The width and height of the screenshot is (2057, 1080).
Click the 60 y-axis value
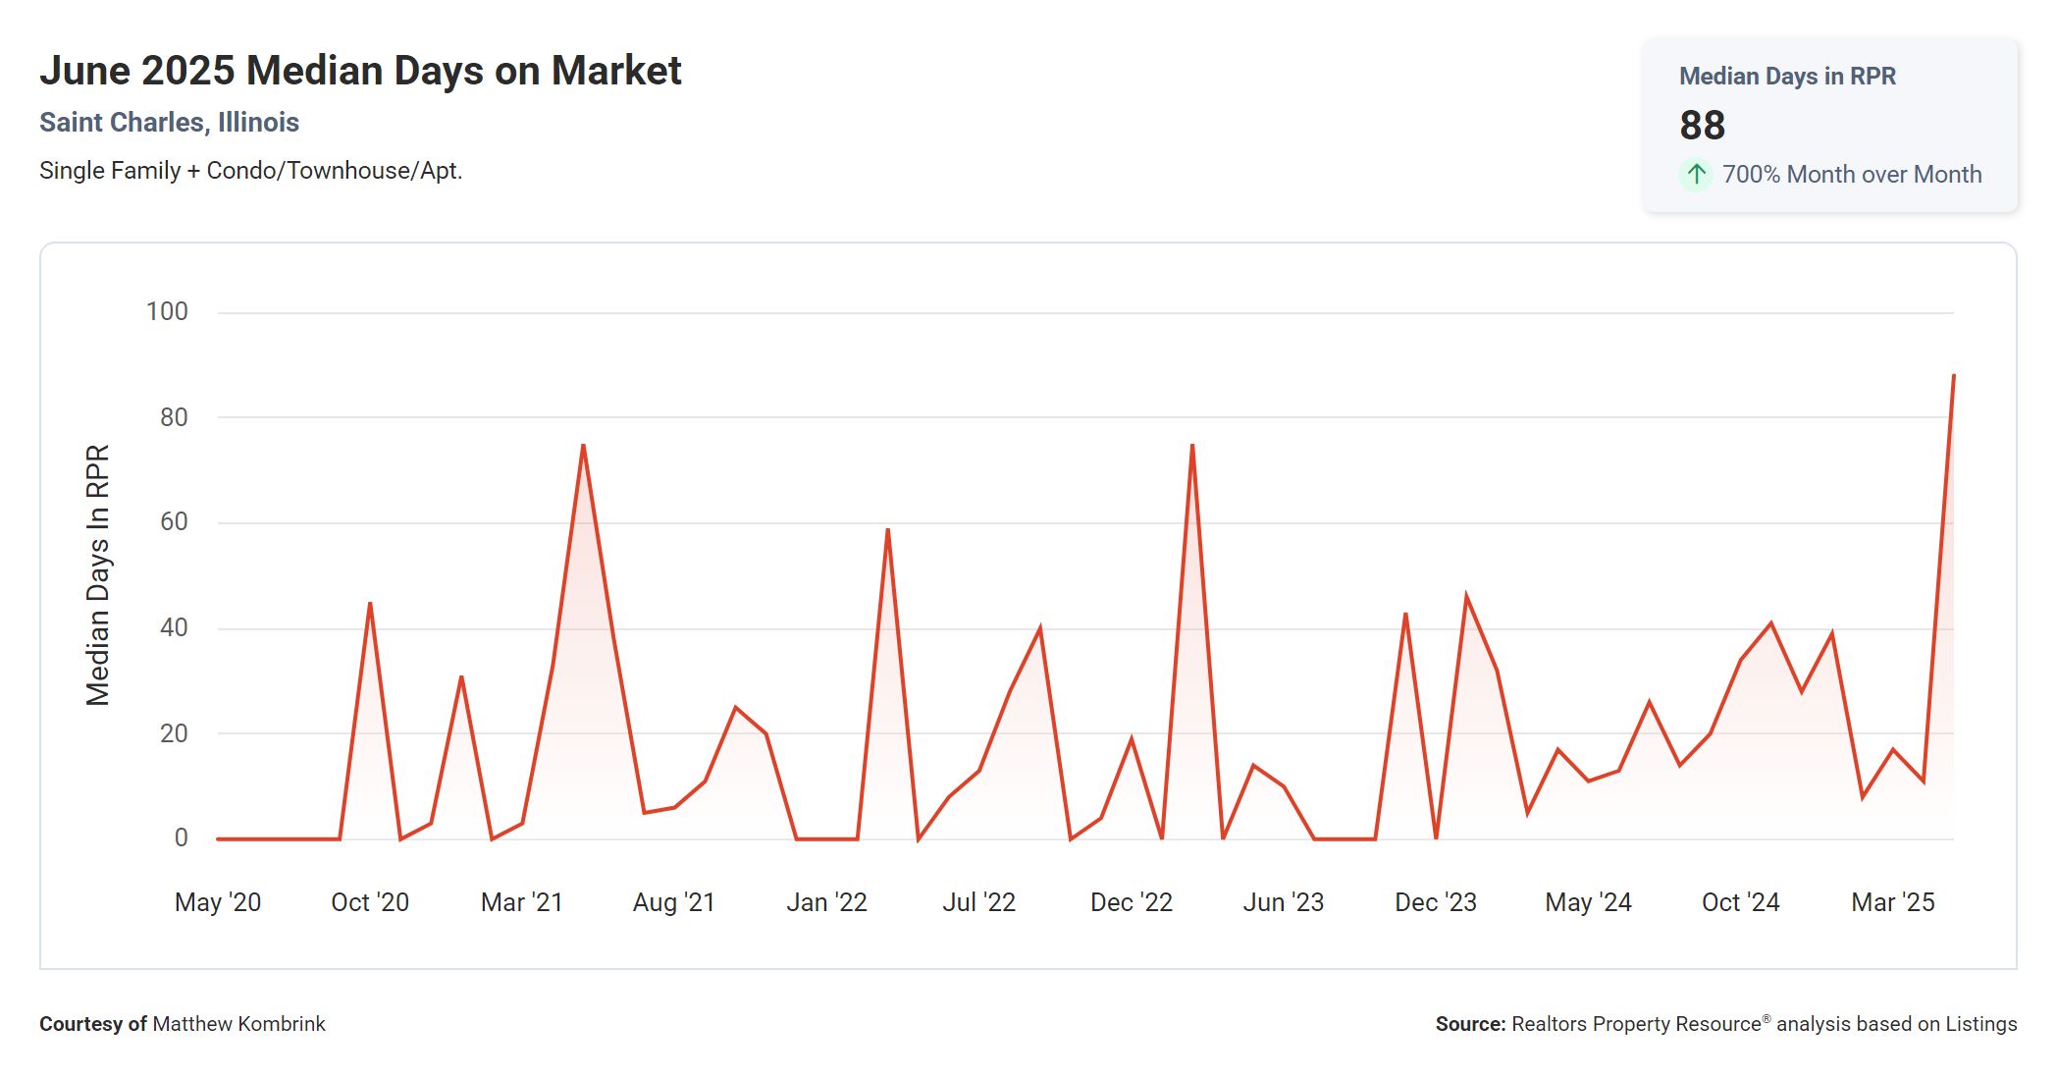click(x=174, y=521)
